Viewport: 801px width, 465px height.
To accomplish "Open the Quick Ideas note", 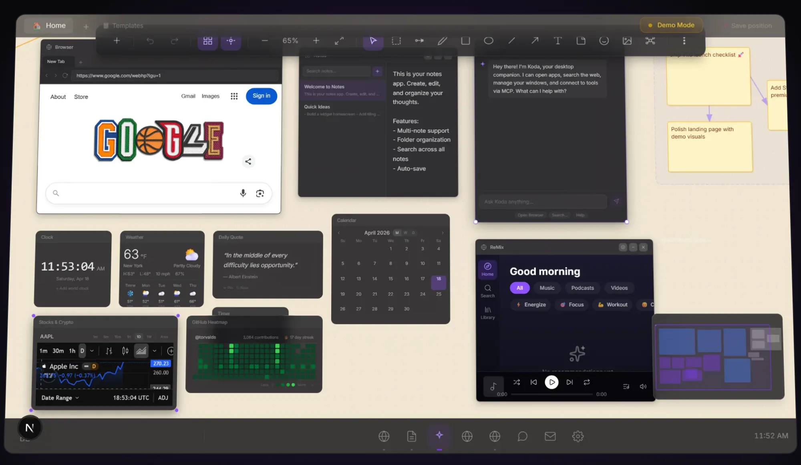I will (342, 110).
